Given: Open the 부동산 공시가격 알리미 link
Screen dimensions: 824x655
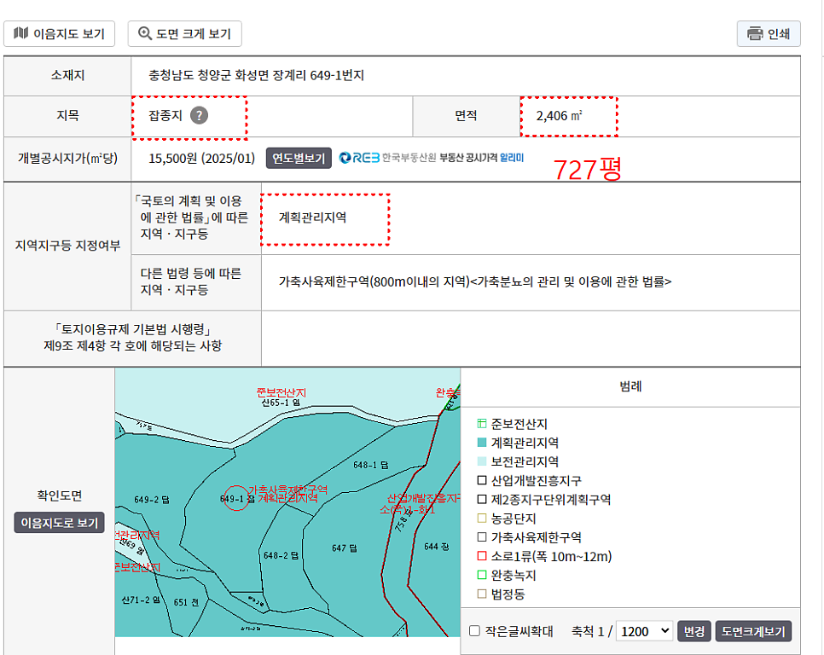Looking at the screenshot, I should click(x=481, y=158).
